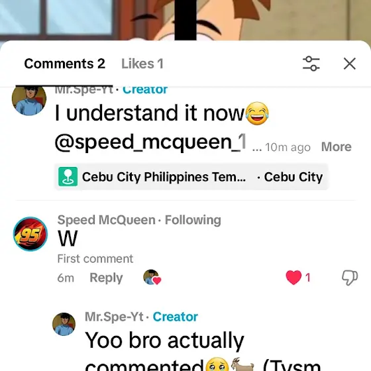The image size is (371, 371).
Task: Open the Mr.Spe-Yt reply username
Action: click(114, 317)
